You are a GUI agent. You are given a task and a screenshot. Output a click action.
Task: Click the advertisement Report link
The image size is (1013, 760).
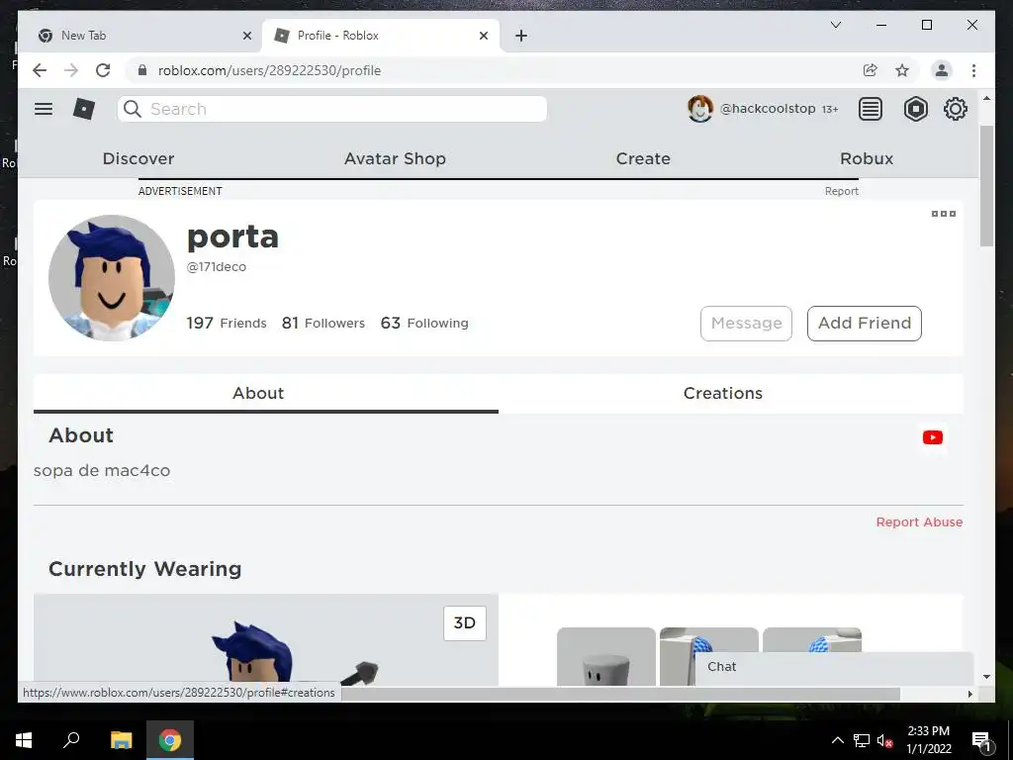(841, 191)
